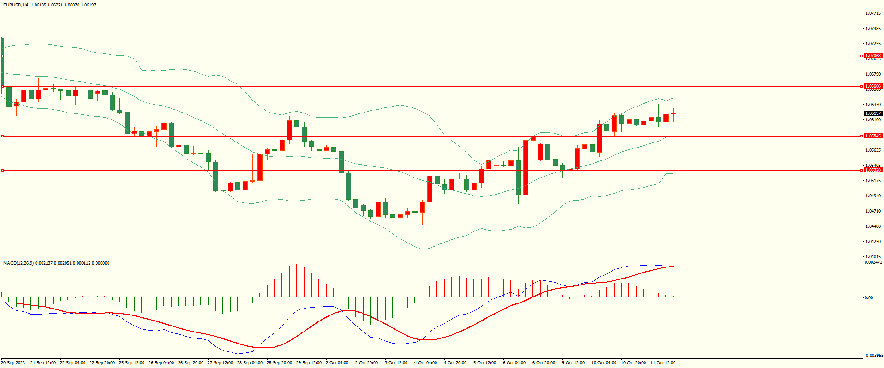Select the 1.05635 price scale value

(873, 150)
